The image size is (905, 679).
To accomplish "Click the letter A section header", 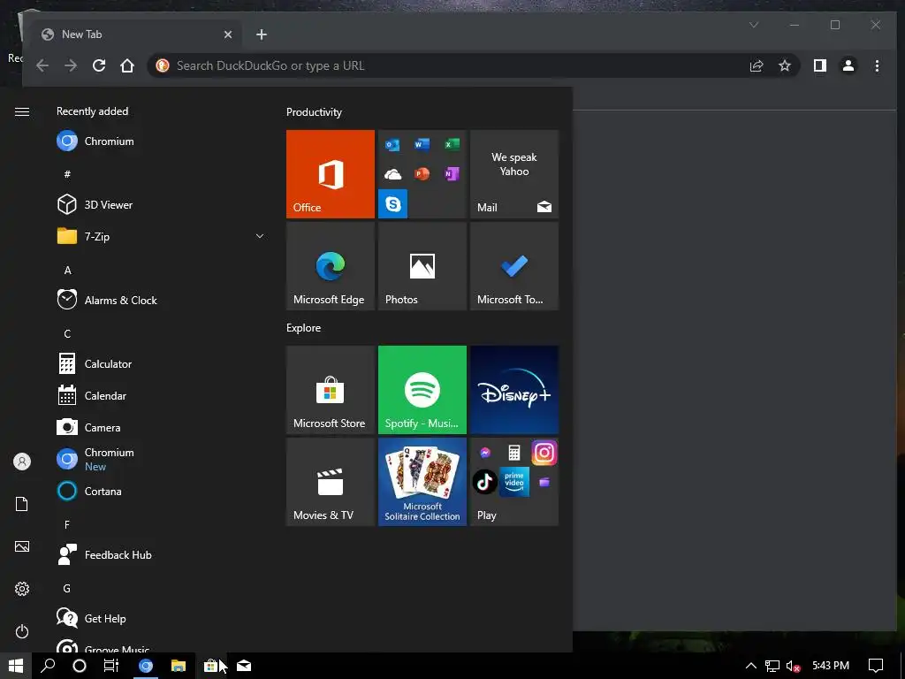I will click(67, 271).
